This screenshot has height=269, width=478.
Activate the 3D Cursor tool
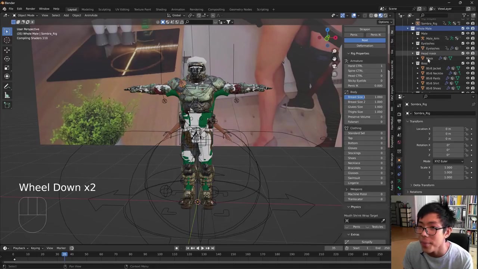(x=7, y=40)
